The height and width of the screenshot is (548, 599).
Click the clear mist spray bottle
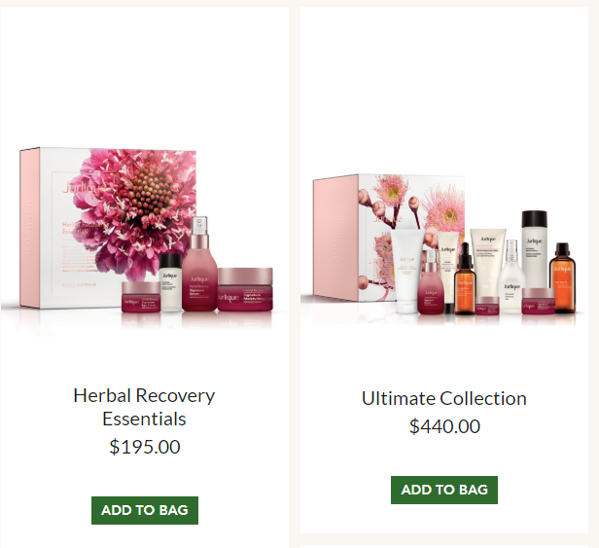tap(511, 276)
